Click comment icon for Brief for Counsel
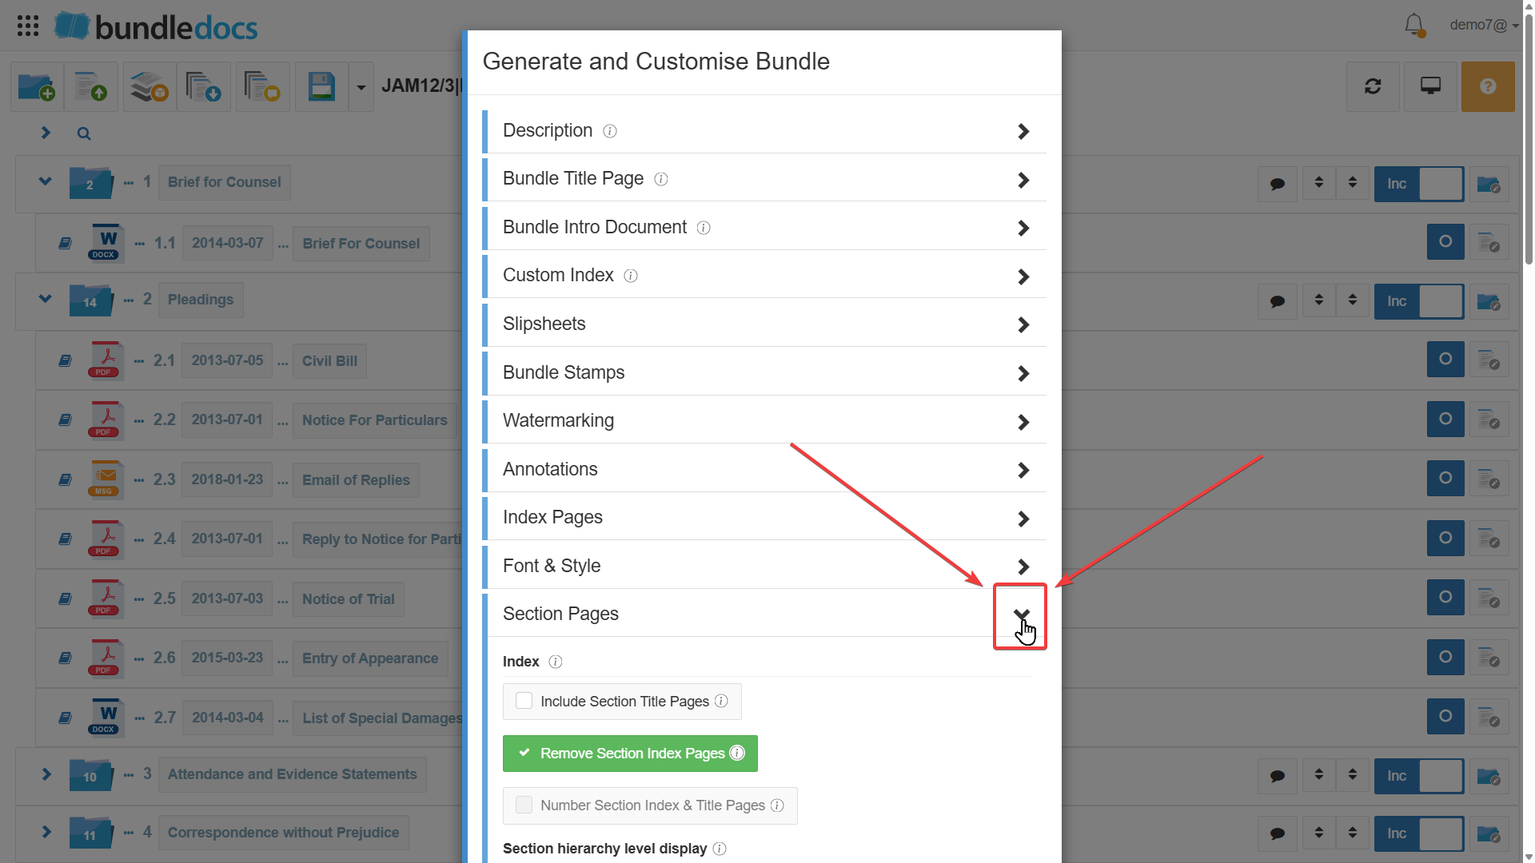Image resolution: width=1535 pixels, height=863 pixels. pos(1278,184)
